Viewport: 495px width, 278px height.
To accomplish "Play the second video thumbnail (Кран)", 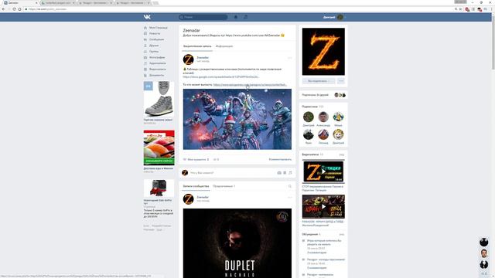I will (x=323, y=206).
